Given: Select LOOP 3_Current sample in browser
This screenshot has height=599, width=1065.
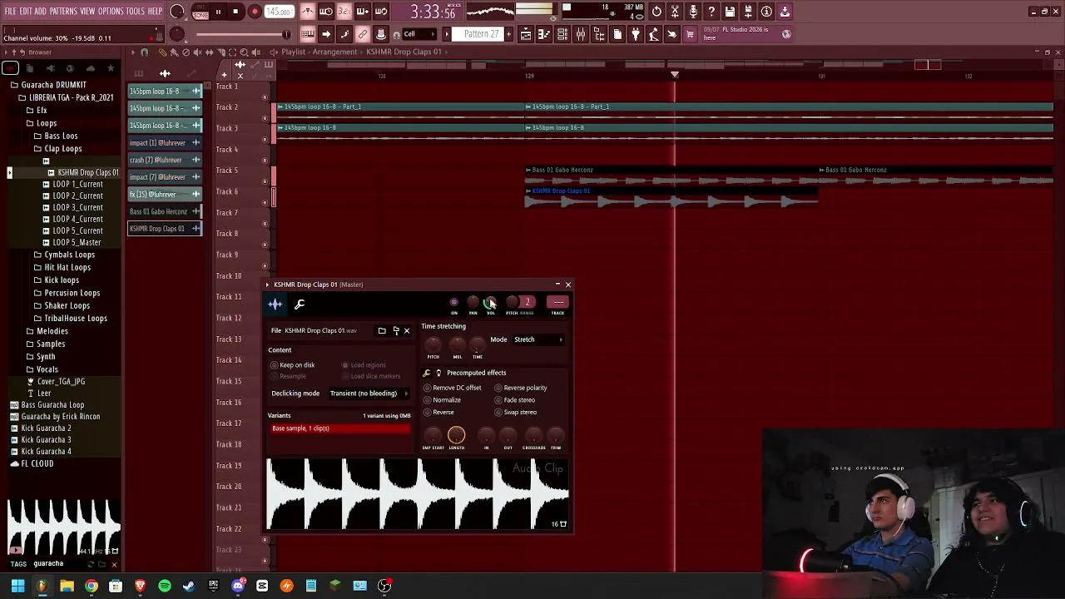Looking at the screenshot, I should coord(78,207).
